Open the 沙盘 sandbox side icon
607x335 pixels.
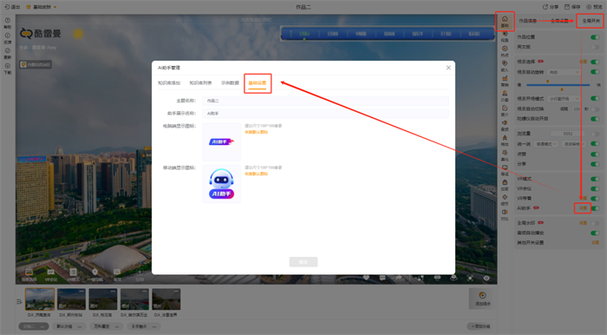(505, 95)
